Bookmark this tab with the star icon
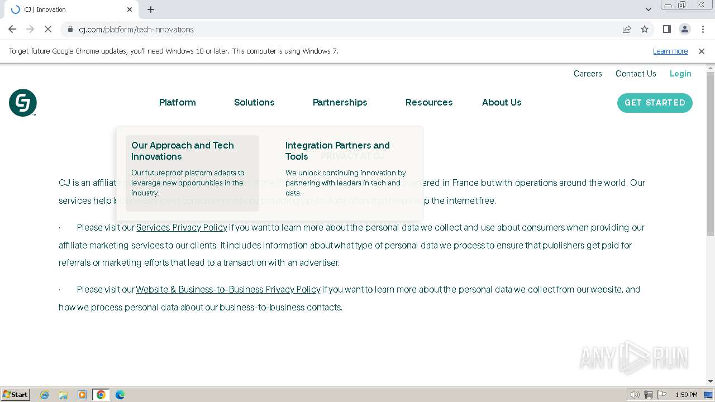 [645, 29]
